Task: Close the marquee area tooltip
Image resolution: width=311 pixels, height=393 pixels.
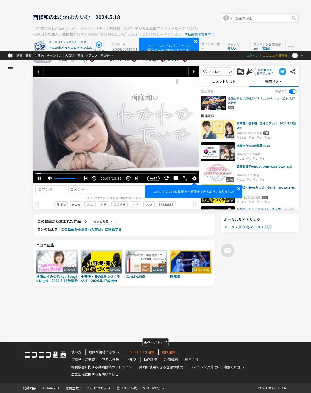Action: (x=196, y=41)
